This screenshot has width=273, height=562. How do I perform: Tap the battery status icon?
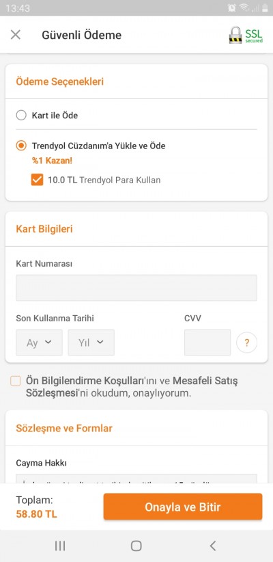pyautogui.click(x=265, y=8)
